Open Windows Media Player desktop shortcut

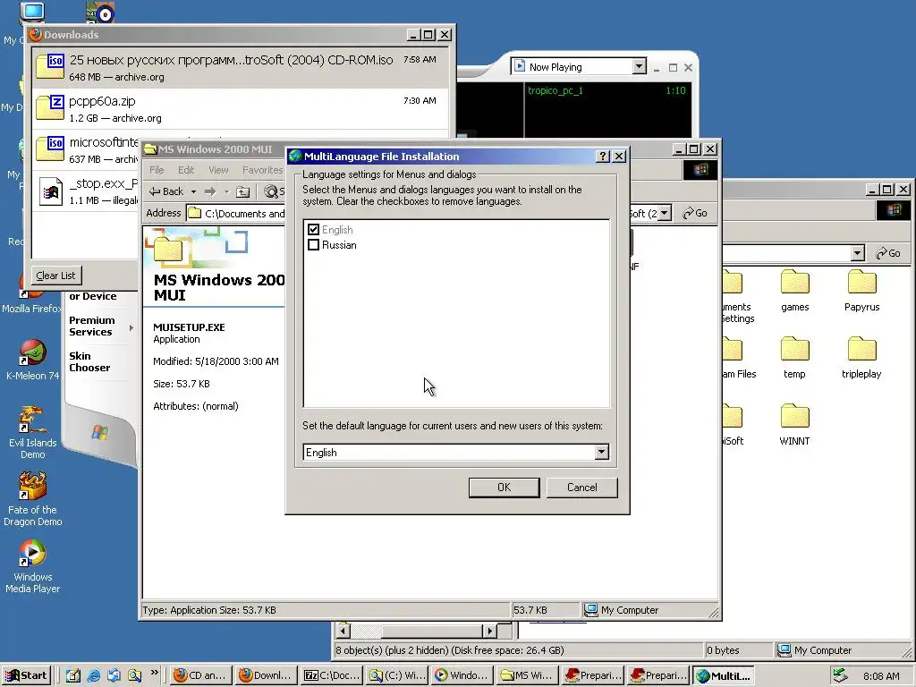point(33,567)
